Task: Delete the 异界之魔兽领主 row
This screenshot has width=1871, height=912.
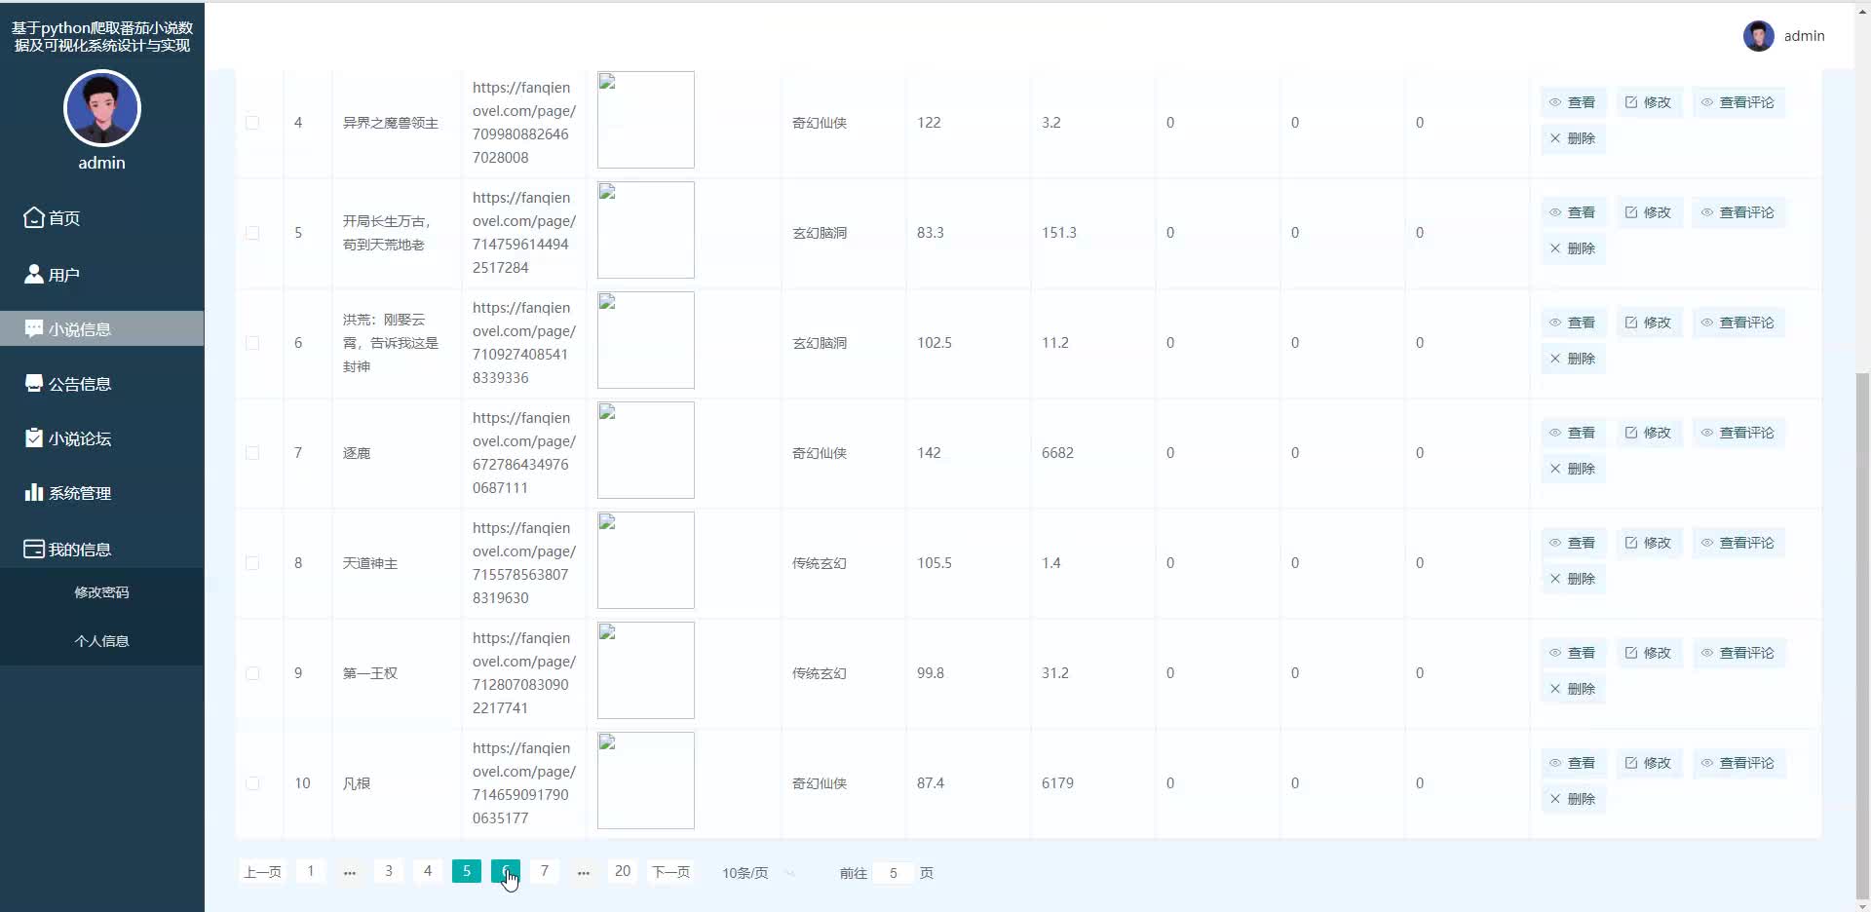Action: tap(1573, 138)
